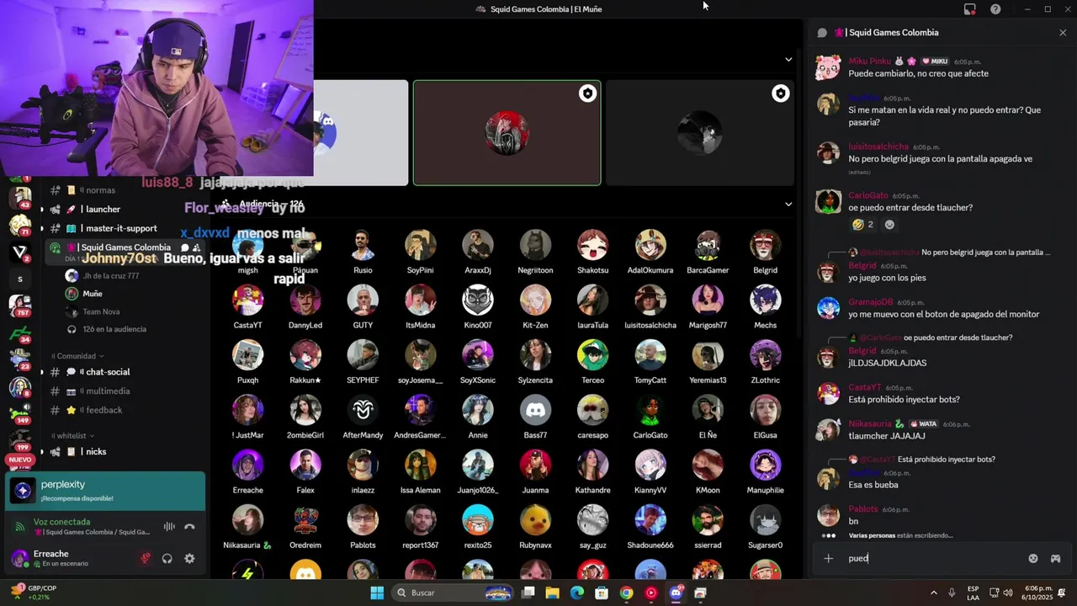Click invite people icon on stage channel
Viewport: 1077px width, 606px height.
tap(197, 248)
